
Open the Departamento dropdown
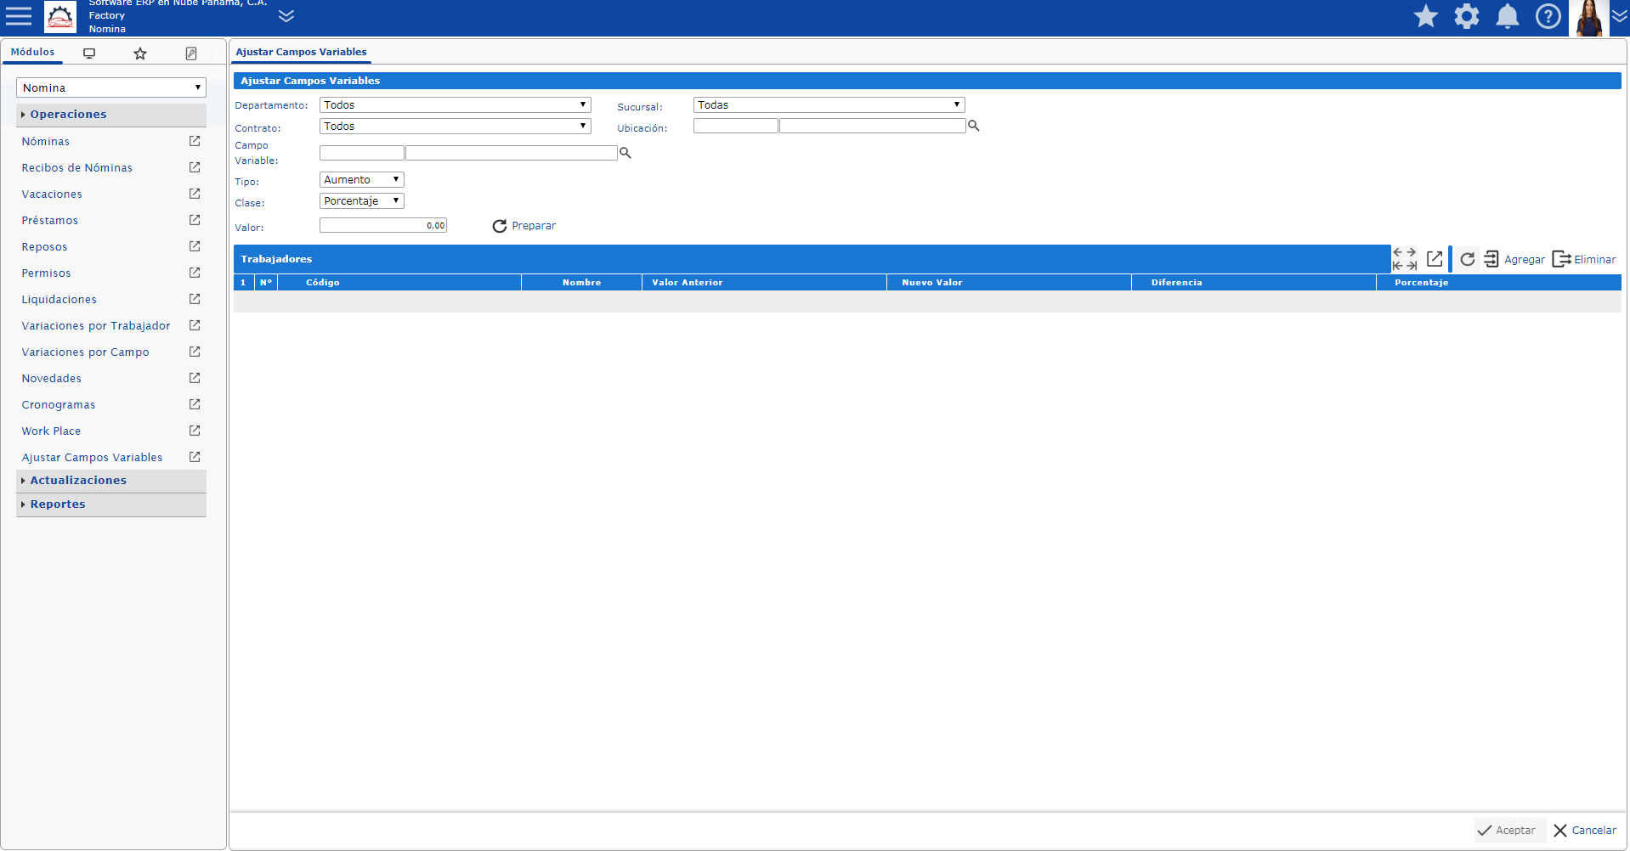point(455,105)
